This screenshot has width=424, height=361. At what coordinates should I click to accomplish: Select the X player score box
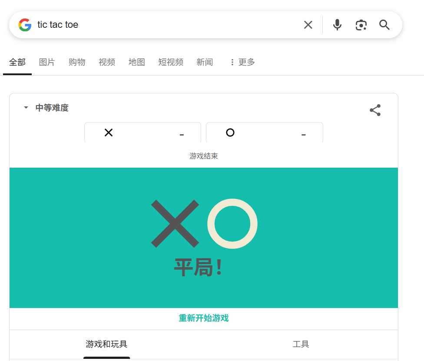click(142, 132)
